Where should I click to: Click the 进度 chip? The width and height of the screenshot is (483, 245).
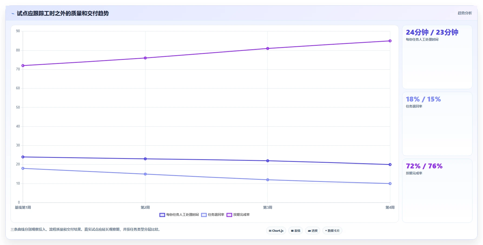point(313,231)
